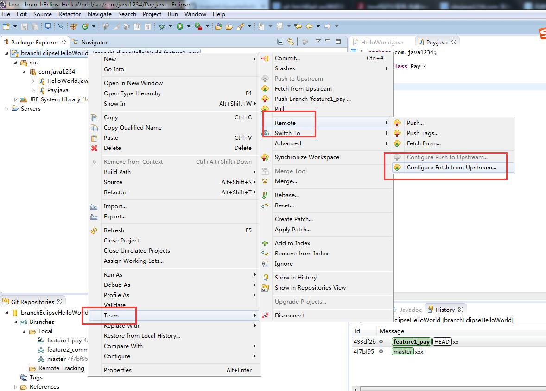The image size is (546, 391).
Task: Choose Show in History menu entry
Action: tap(325, 277)
